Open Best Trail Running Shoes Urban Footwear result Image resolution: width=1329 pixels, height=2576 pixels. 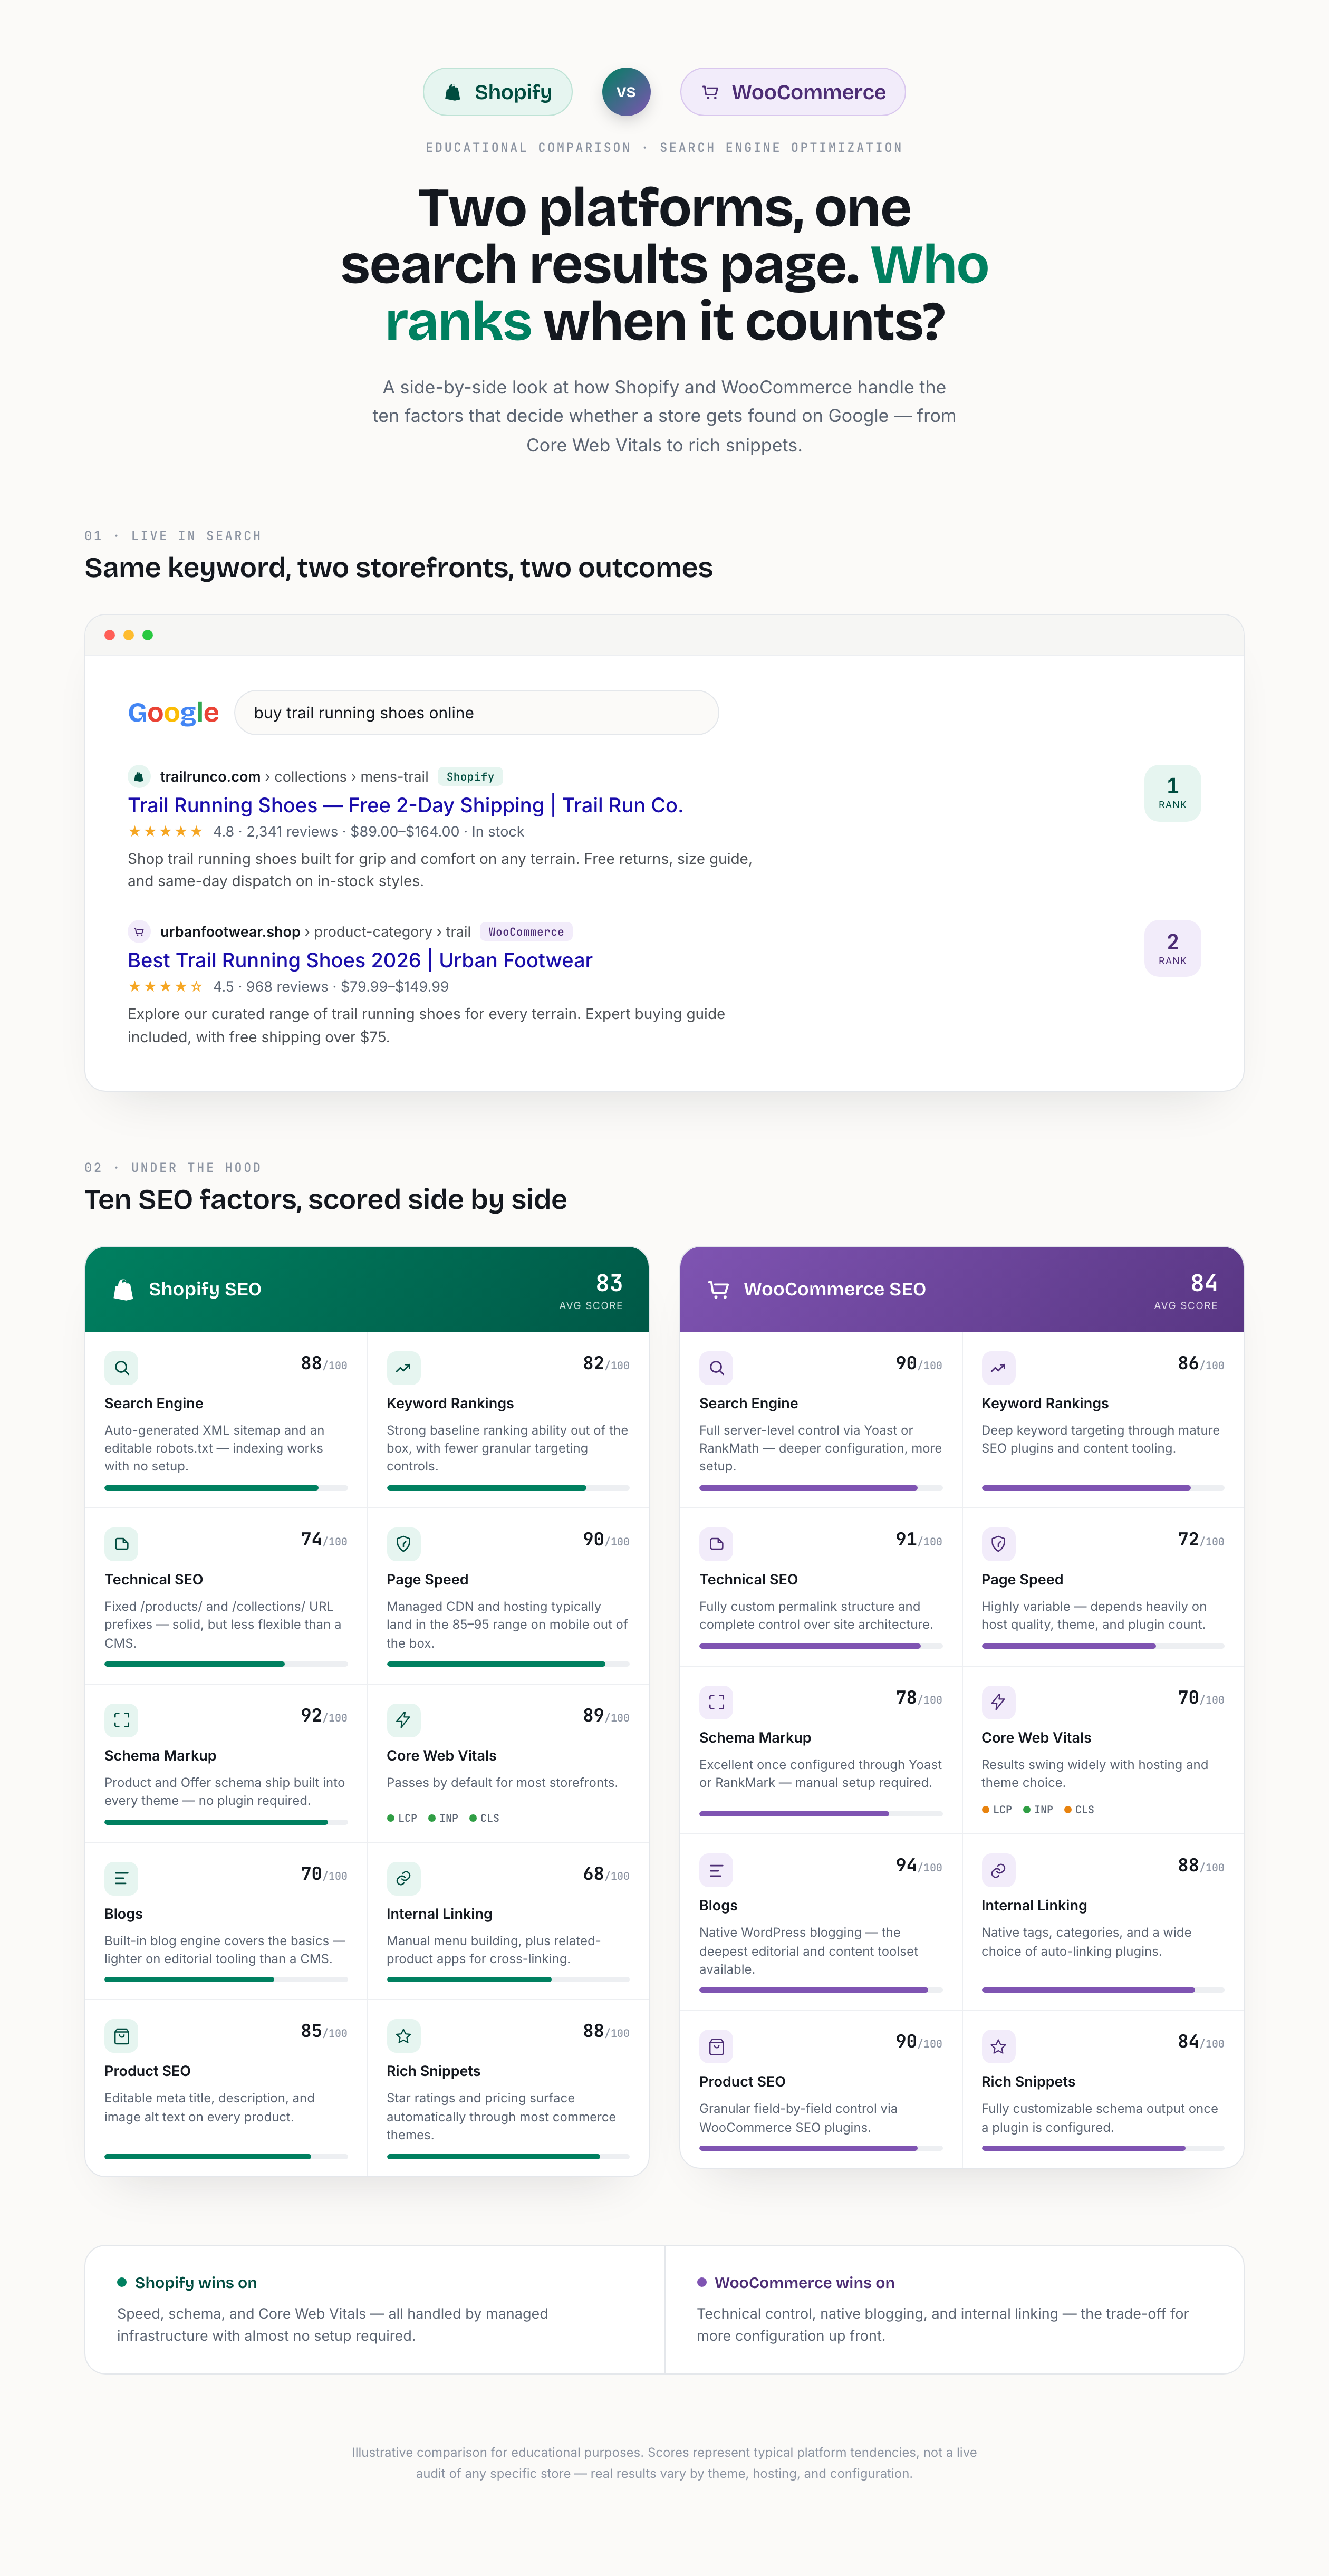point(360,960)
